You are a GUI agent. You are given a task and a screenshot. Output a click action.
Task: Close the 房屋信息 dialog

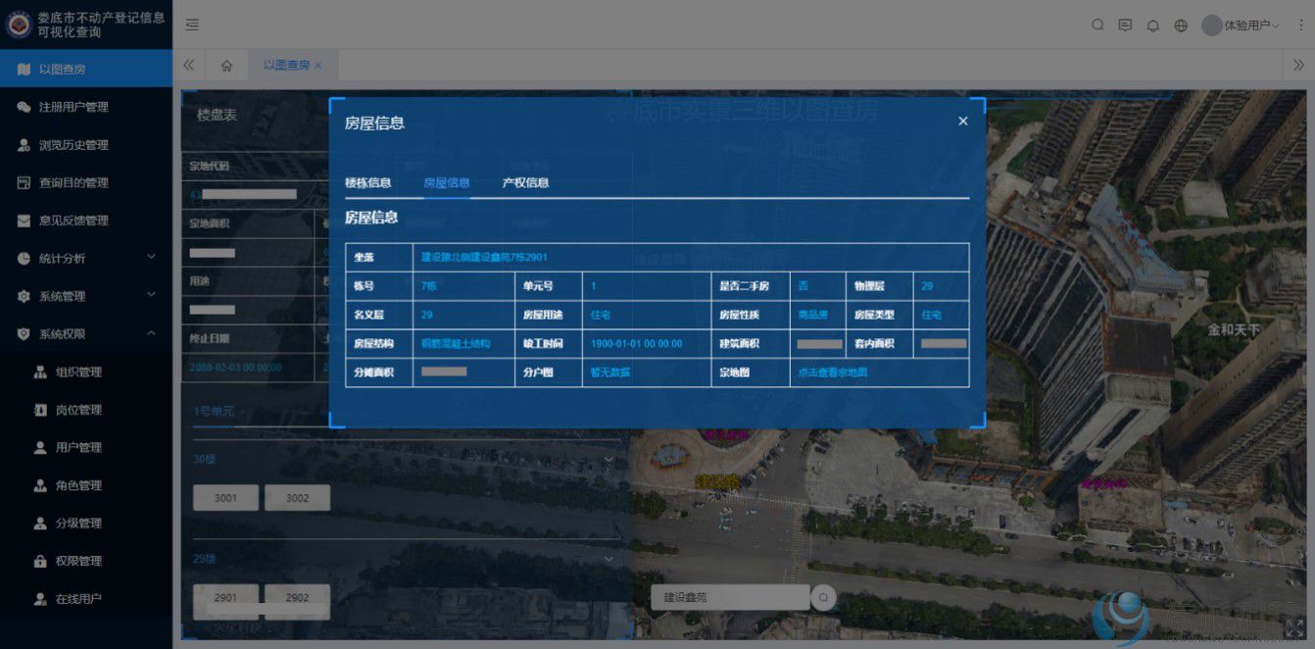click(x=962, y=121)
